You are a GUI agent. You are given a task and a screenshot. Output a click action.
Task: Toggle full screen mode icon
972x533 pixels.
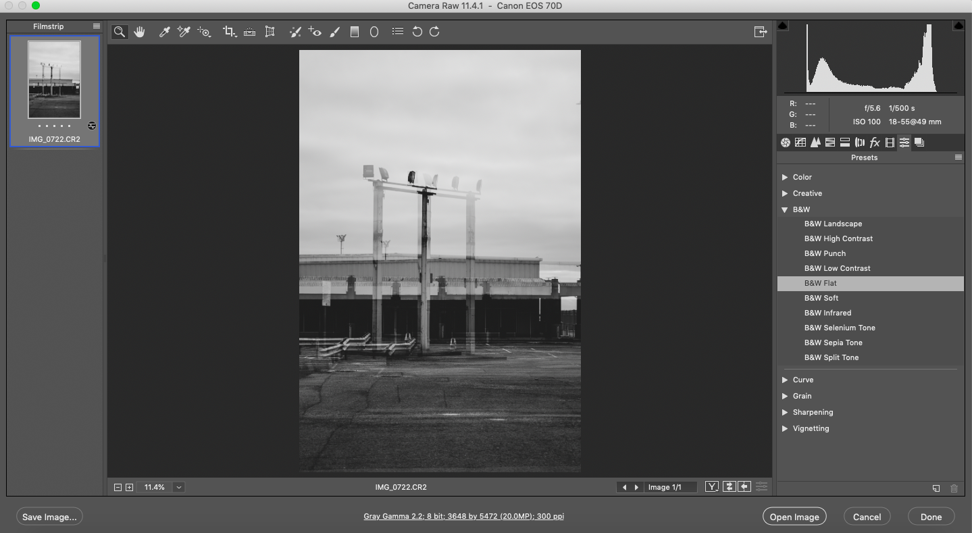tap(761, 32)
